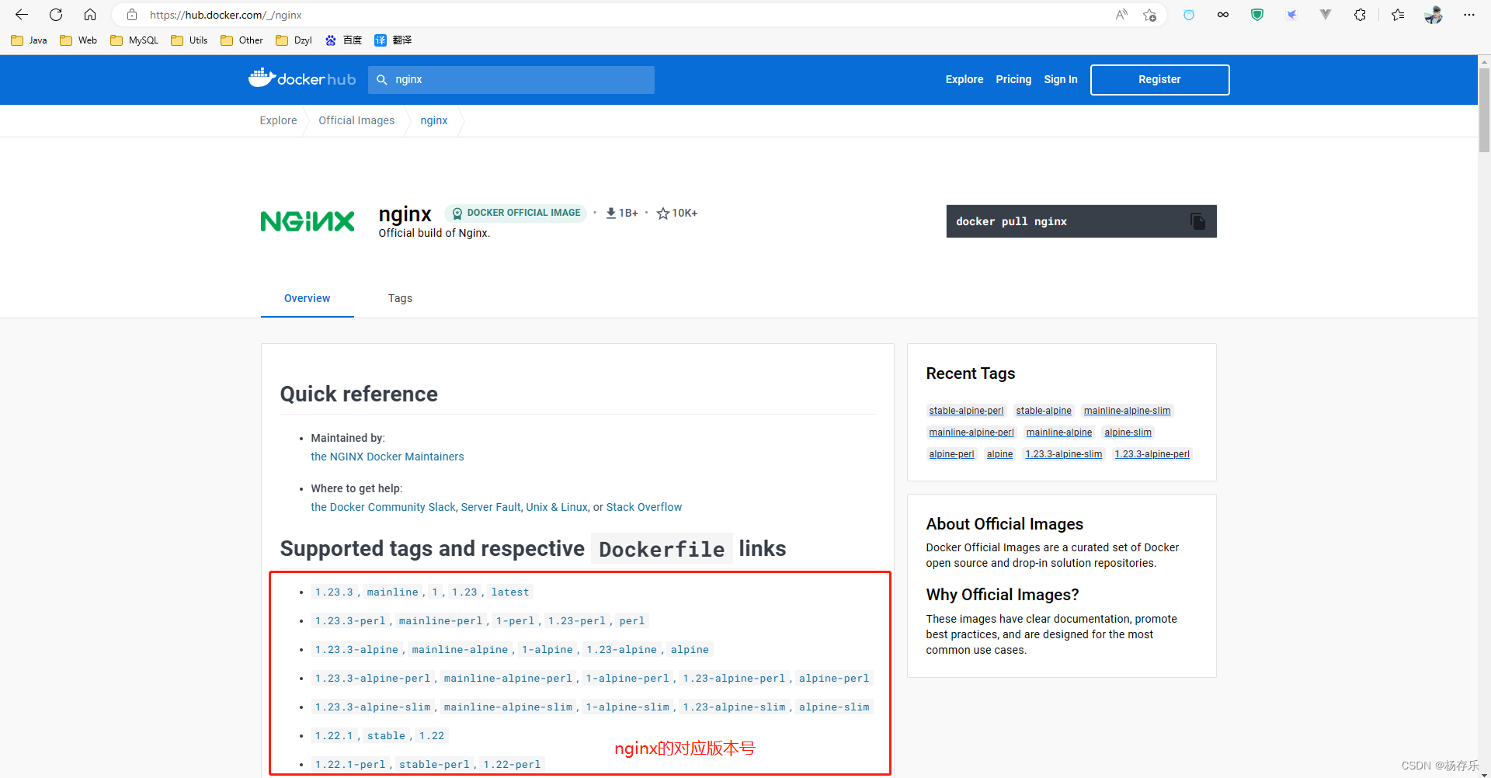Image resolution: width=1491 pixels, height=778 pixels.
Task: Open the 翻译 bookmark
Action: 393,40
